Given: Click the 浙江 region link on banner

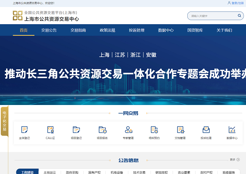Looking at the screenshot, I should click(135, 55).
